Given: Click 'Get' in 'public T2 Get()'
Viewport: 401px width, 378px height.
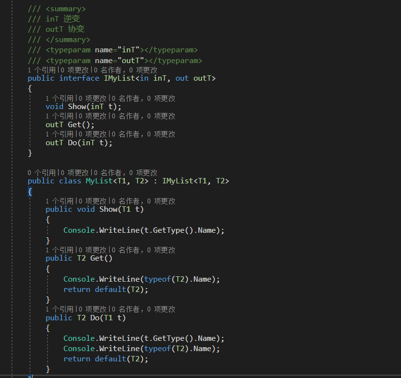Looking at the screenshot, I should [97, 258].
